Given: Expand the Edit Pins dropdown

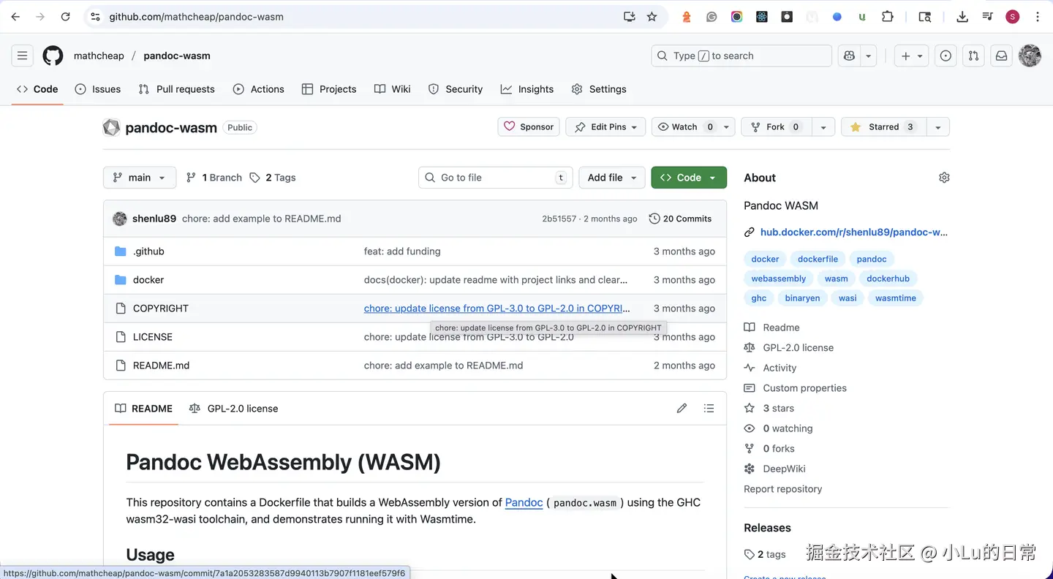Looking at the screenshot, I should (606, 127).
